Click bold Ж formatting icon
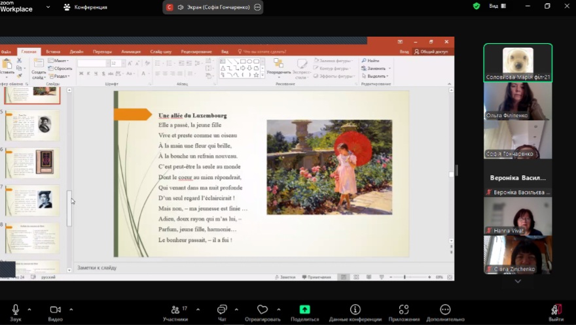The image size is (576, 325). (81, 74)
